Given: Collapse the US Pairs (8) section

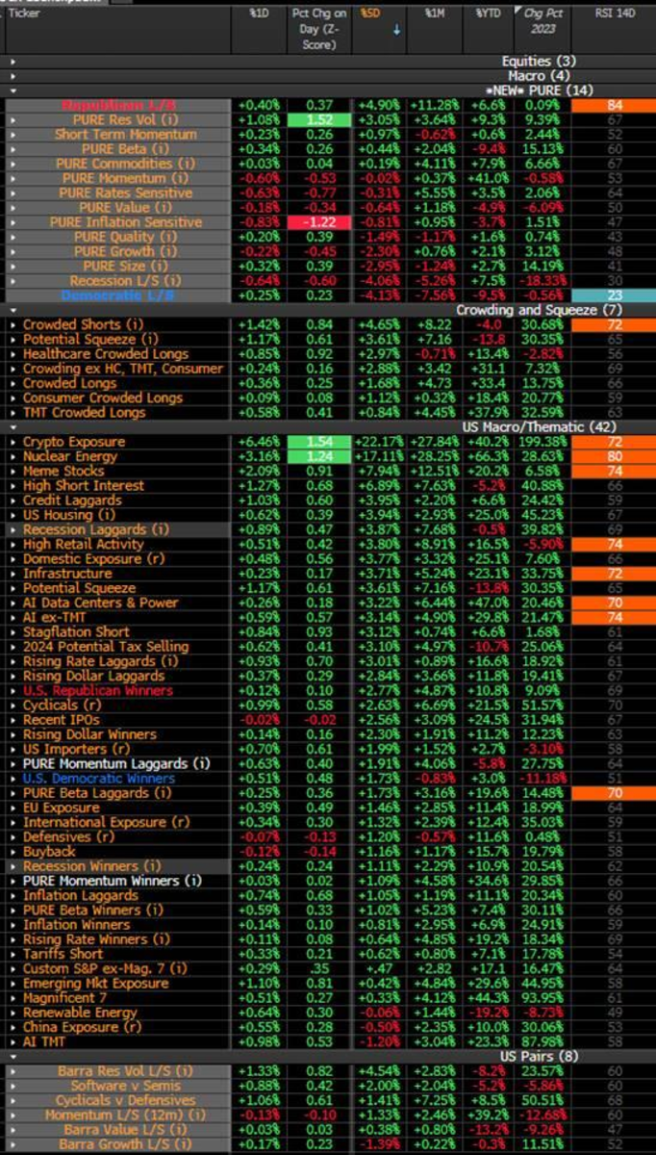Looking at the screenshot, I should (x=13, y=1057).
